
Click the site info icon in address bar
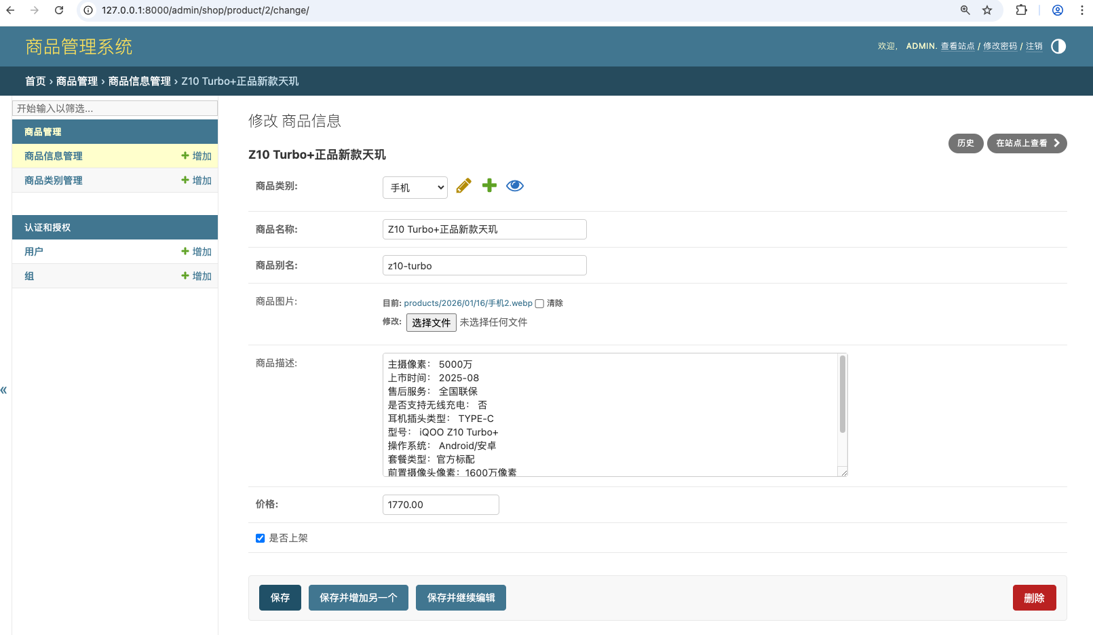[x=88, y=10]
